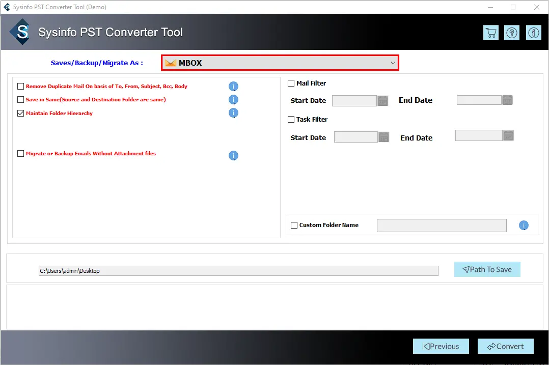Open Mail Filter Start Date calendar picker
Image resolution: width=549 pixels, height=365 pixels.
click(x=383, y=101)
